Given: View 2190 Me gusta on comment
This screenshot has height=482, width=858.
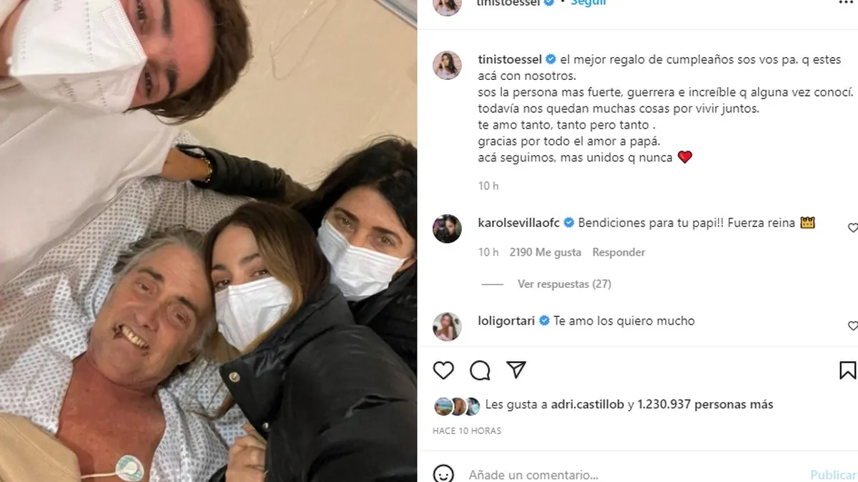Looking at the screenshot, I should tap(546, 252).
